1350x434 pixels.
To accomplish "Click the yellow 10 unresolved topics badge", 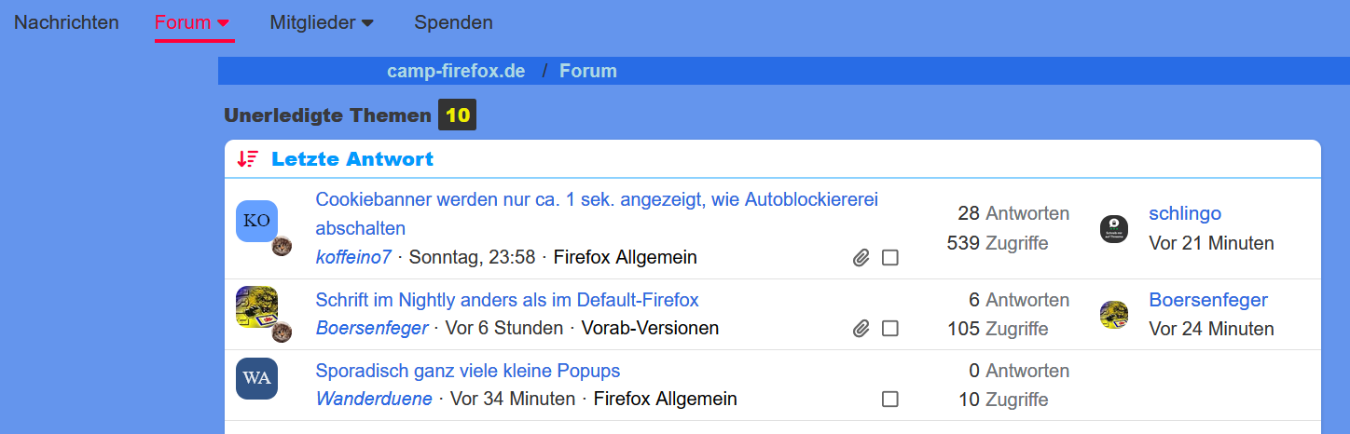I will [x=458, y=115].
